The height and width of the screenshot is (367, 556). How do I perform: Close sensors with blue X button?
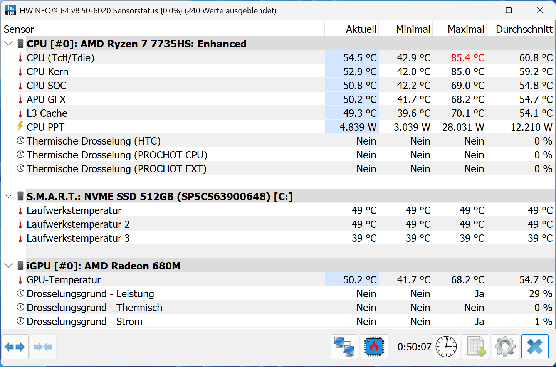tap(535, 347)
